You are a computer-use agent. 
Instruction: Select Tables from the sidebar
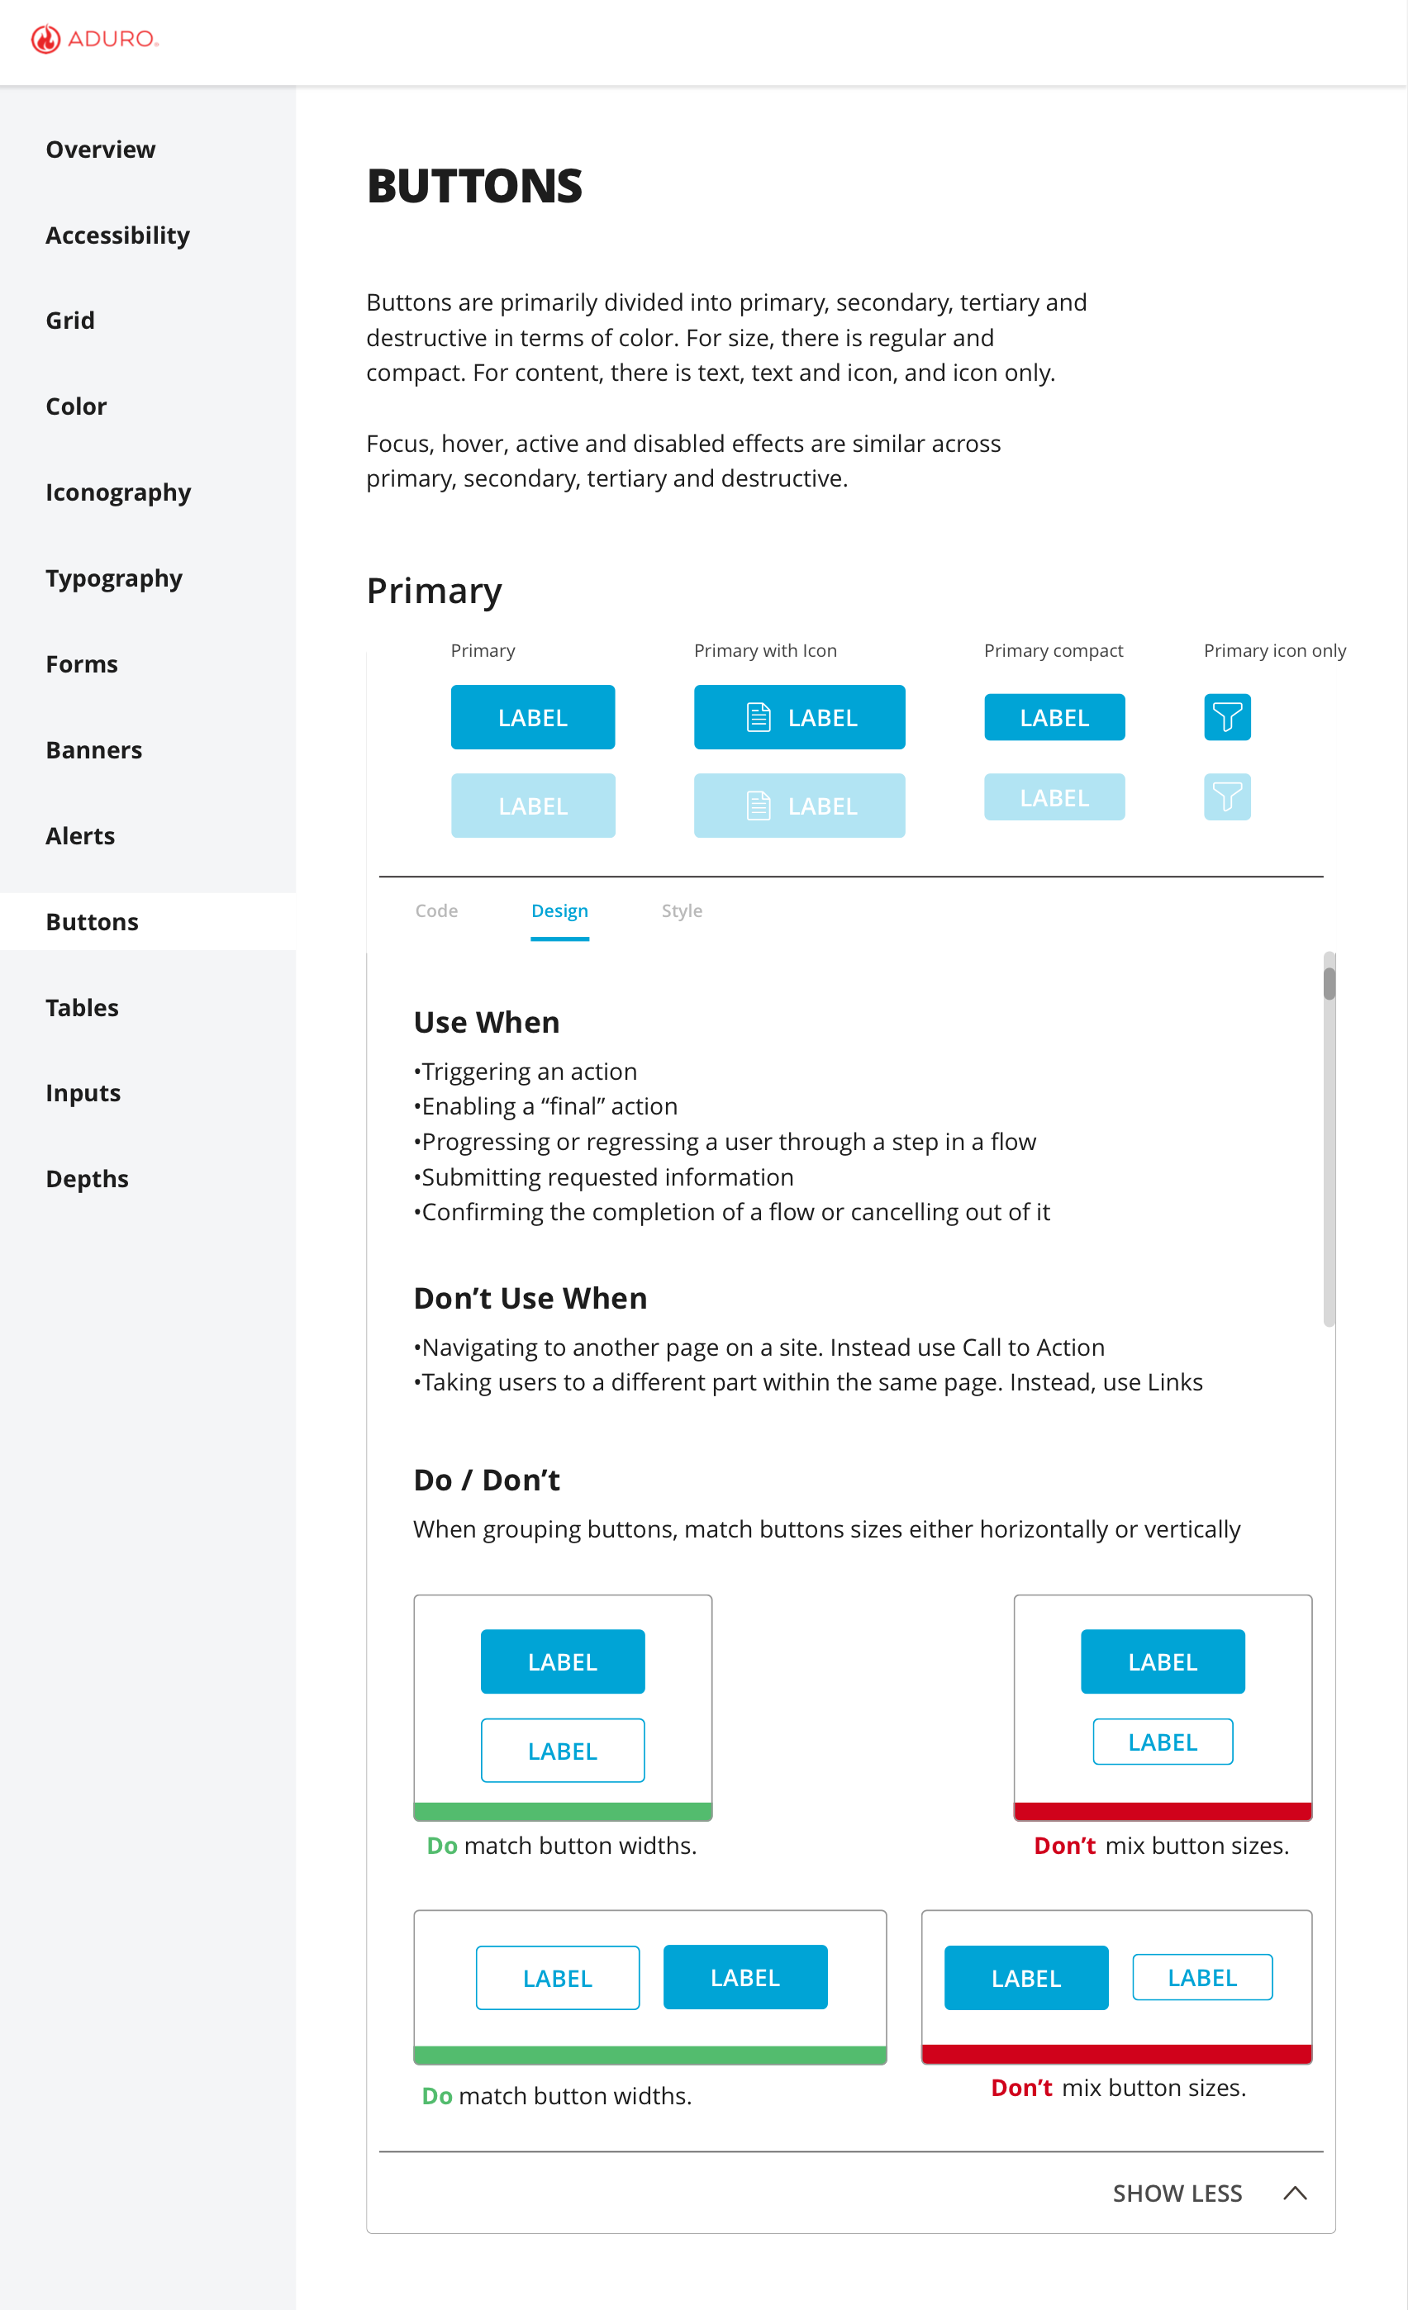pos(82,1008)
